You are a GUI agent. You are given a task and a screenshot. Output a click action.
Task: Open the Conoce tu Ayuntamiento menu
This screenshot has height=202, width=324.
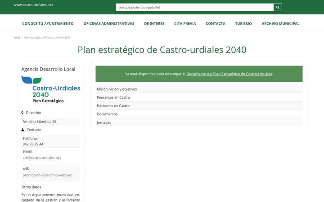48,23
